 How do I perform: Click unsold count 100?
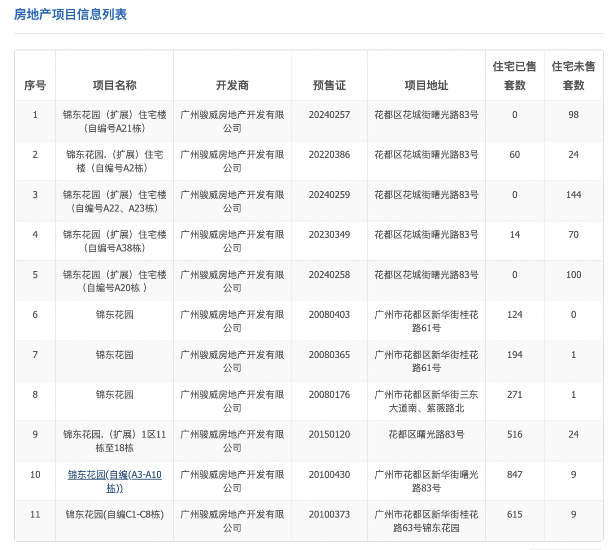click(573, 275)
